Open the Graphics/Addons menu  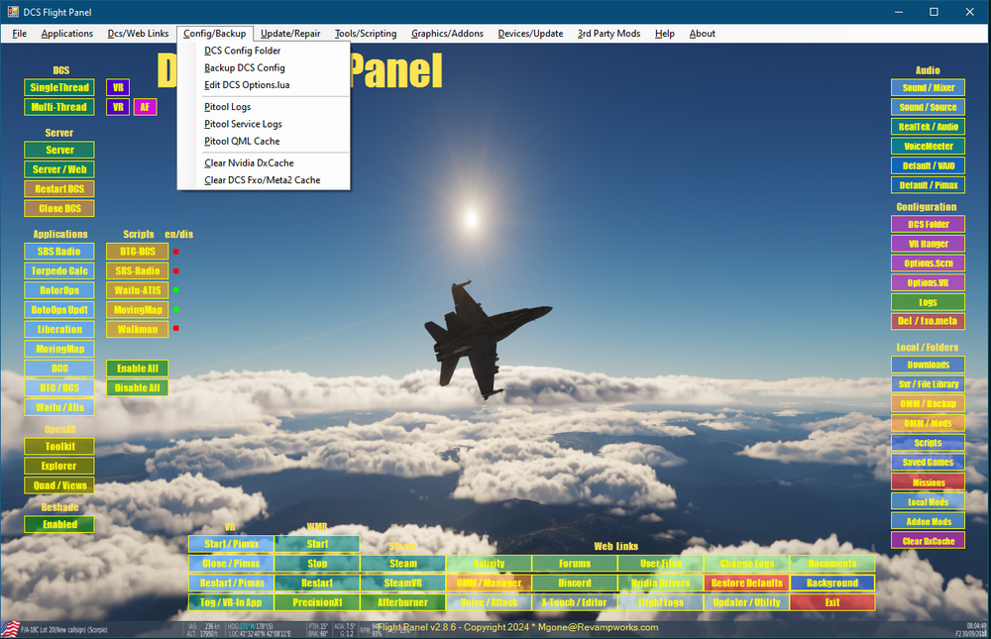[x=447, y=34]
